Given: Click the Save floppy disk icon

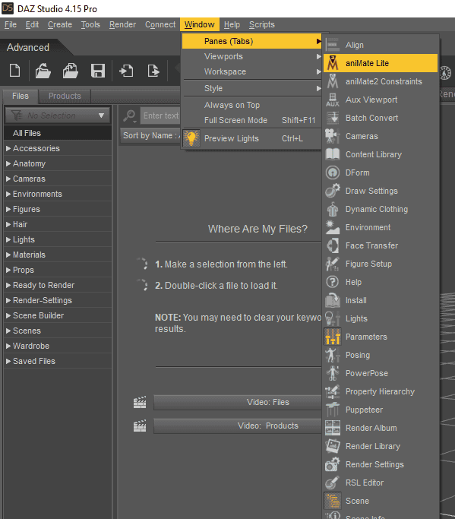Looking at the screenshot, I should point(98,71).
